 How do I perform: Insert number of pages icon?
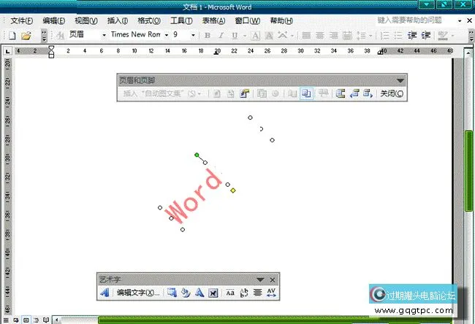coord(230,94)
